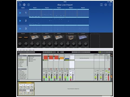Tap the globe icon in the header
The height and width of the screenshot is (97, 130).
tap(24, 5)
